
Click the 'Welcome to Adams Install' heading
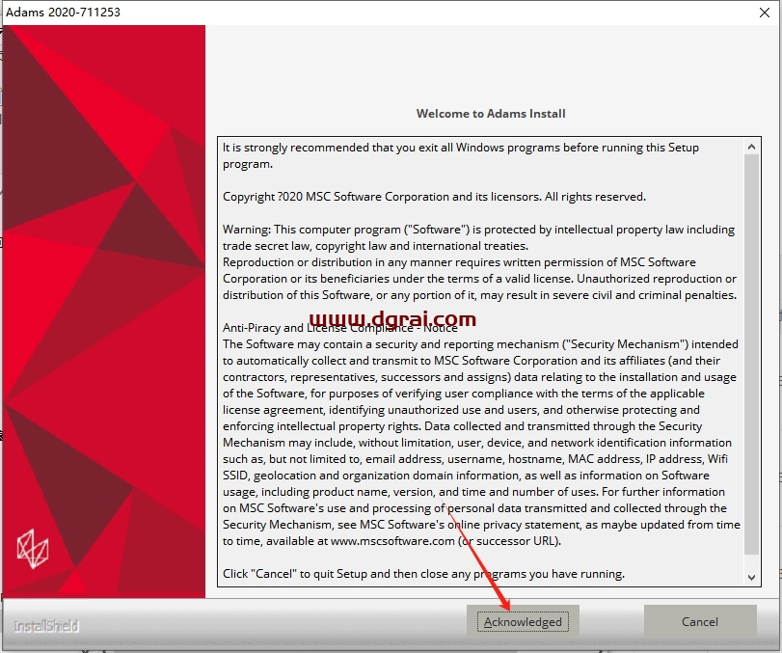[491, 114]
